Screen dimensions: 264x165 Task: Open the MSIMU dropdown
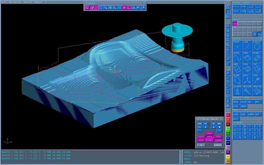pos(210,140)
